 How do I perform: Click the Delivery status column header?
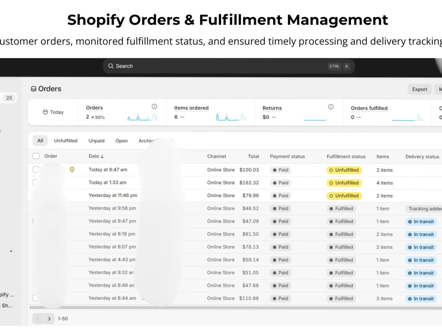(x=422, y=157)
